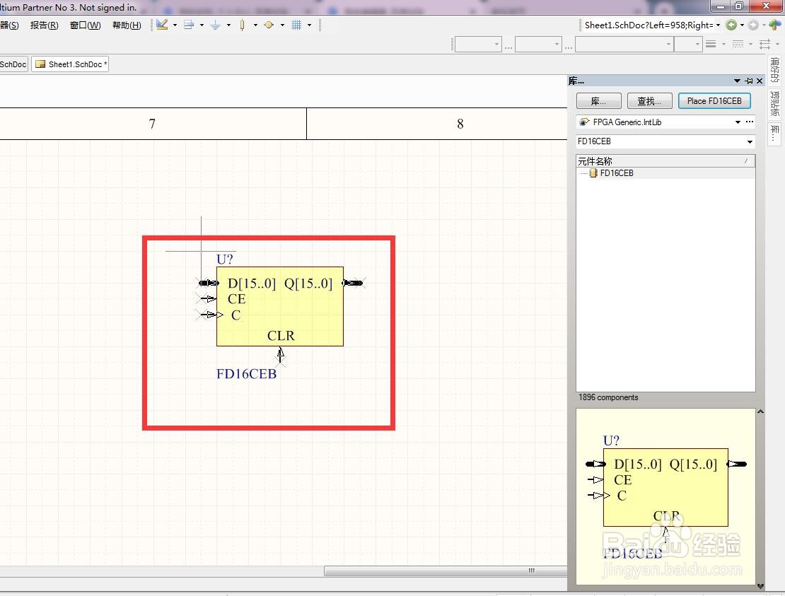Image resolution: width=785 pixels, height=596 pixels.
Task: Click the D[15..0] bus input pin
Action: pos(208,283)
